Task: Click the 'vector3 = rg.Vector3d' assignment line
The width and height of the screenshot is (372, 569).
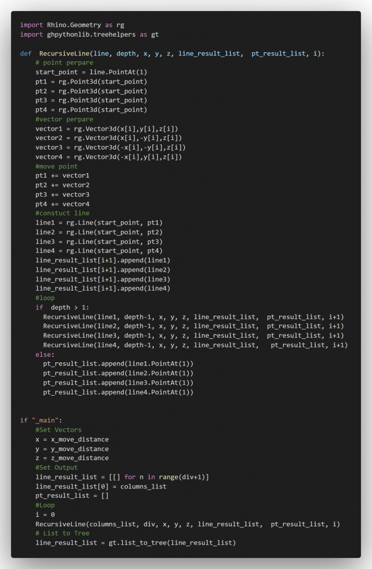Action: point(110,147)
